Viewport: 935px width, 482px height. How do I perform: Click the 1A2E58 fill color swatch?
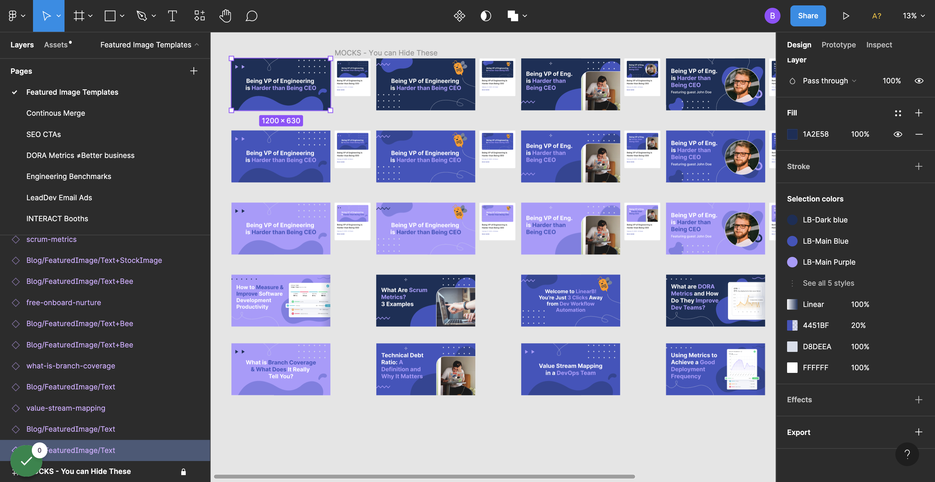point(792,134)
